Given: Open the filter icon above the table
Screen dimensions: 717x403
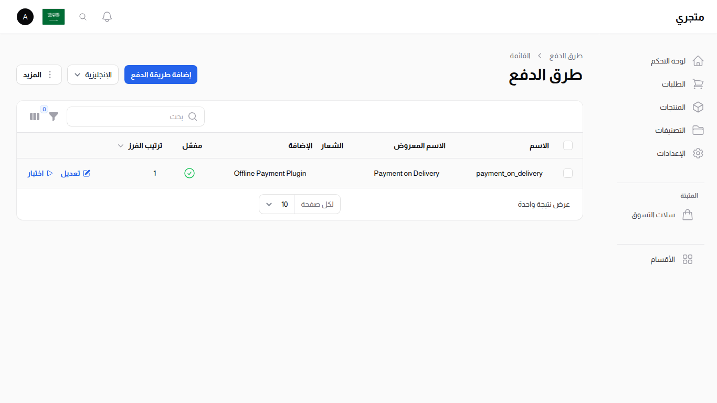Looking at the screenshot, I should click(53, 116).
